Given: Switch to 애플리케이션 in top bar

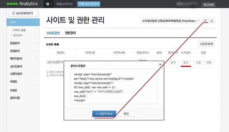Looking at the screenshot, I should [x=64, y=4].
